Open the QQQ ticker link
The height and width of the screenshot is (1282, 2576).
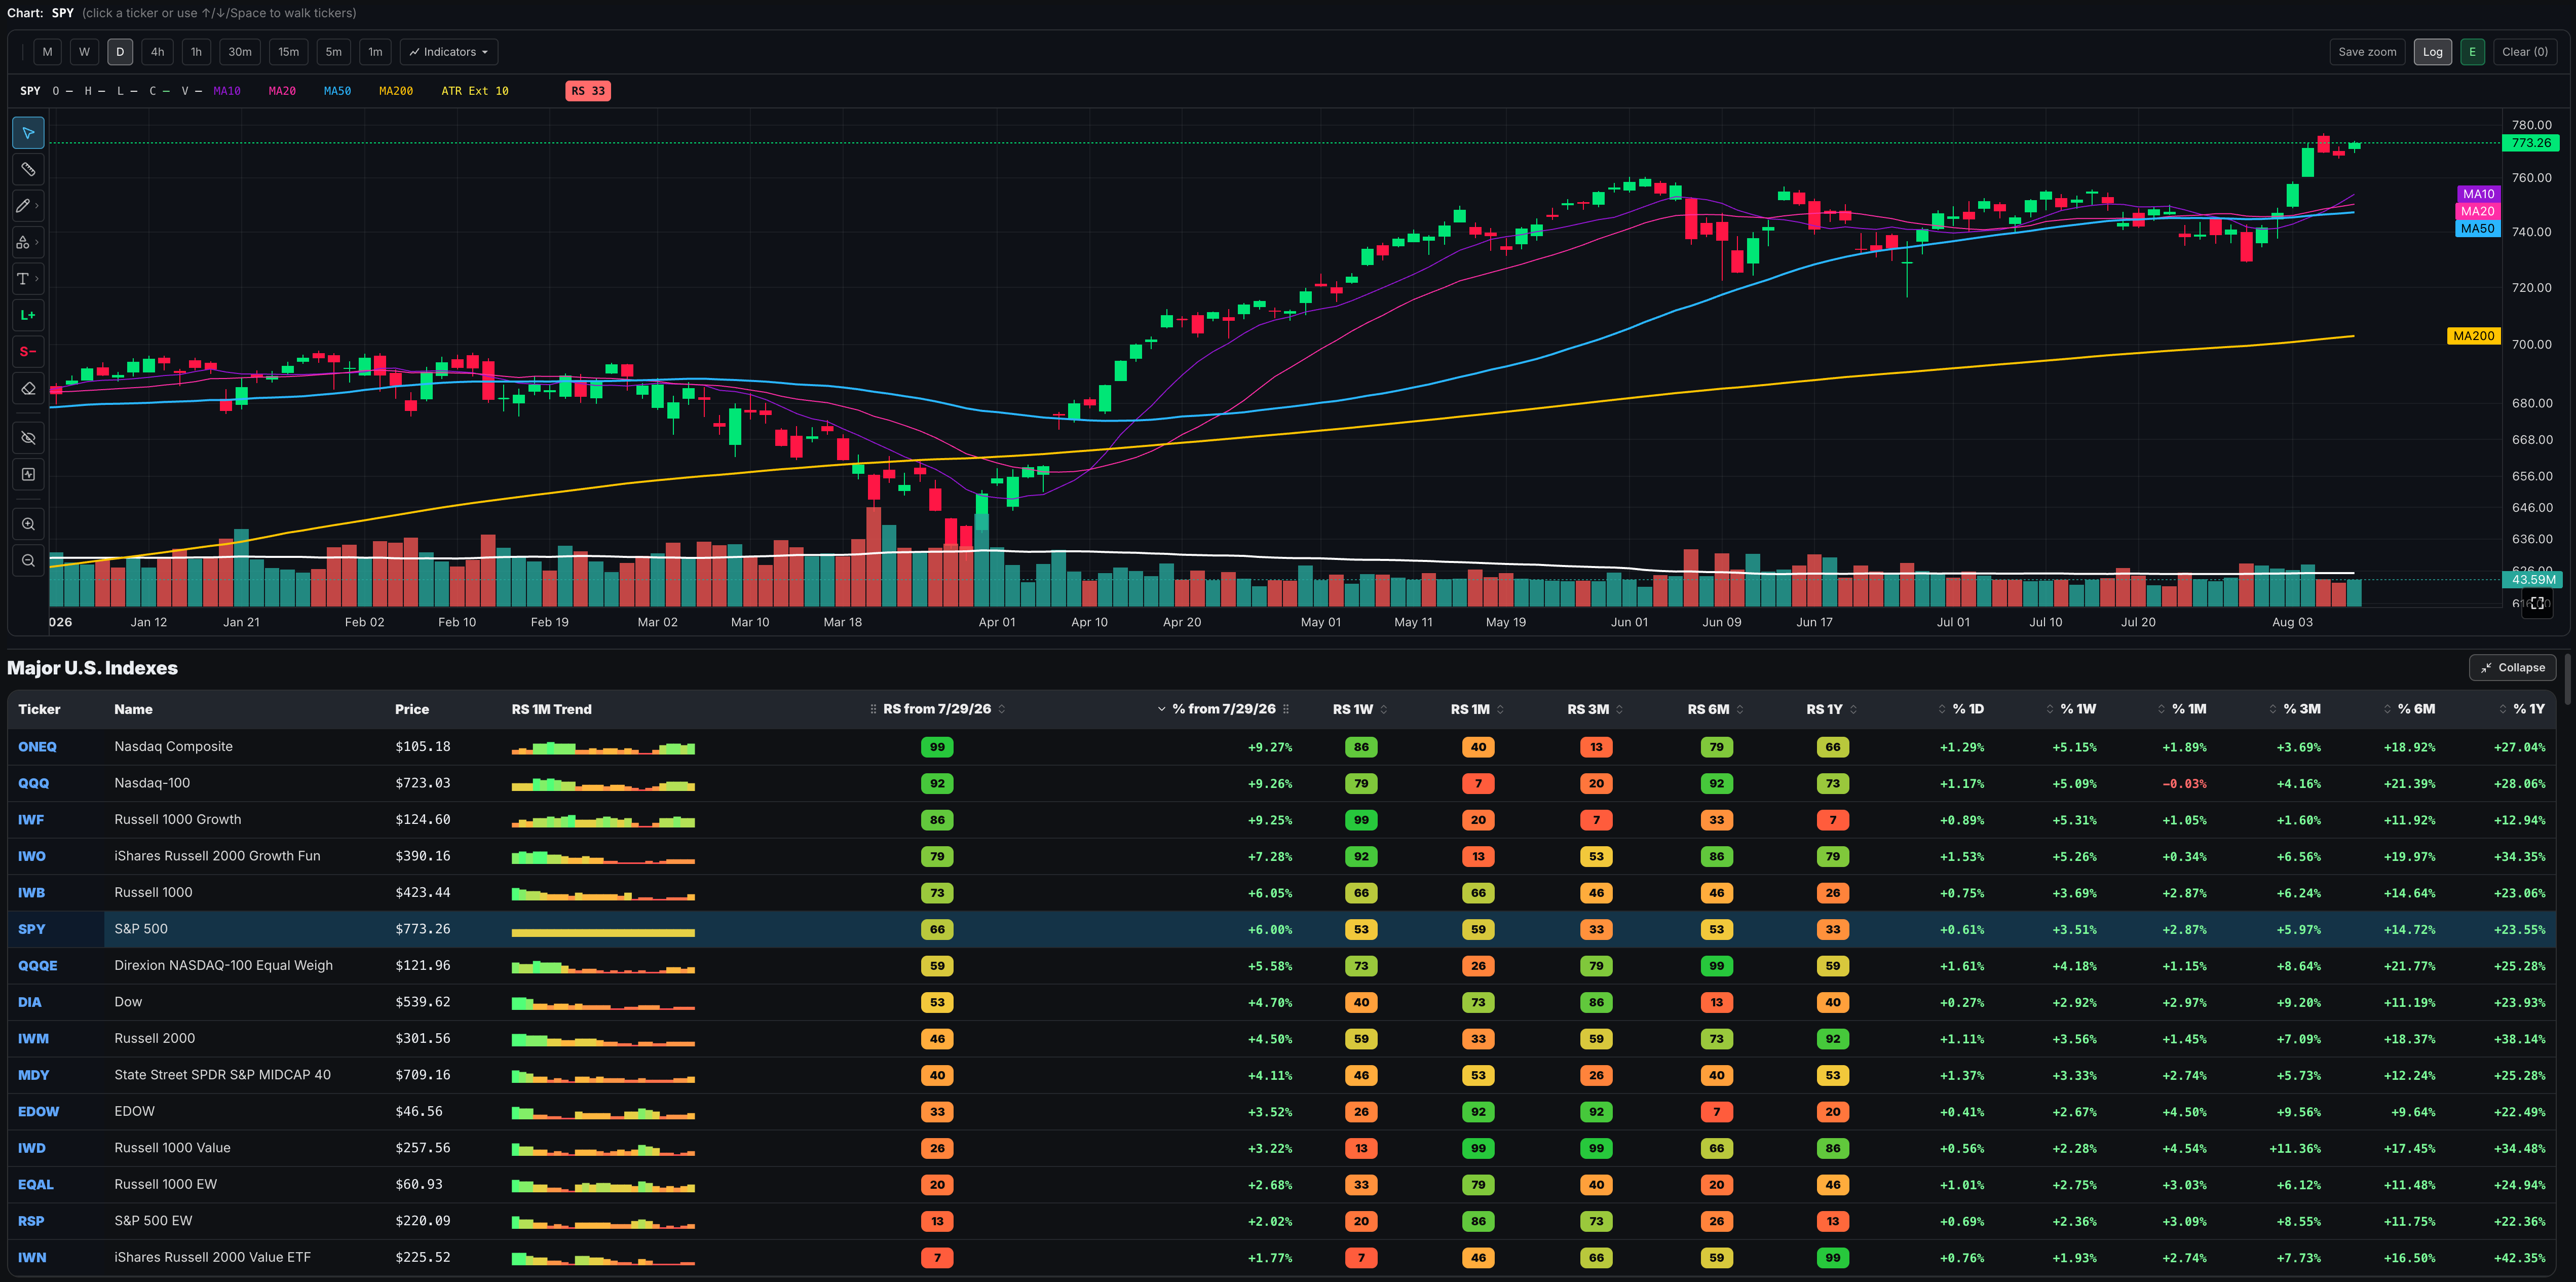33,783
